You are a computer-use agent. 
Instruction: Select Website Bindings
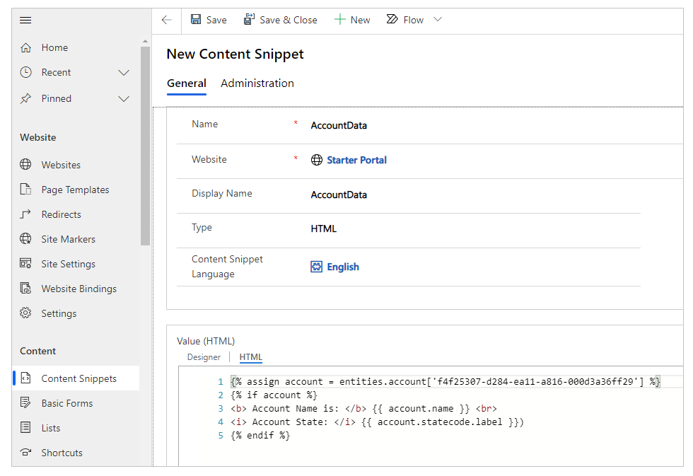pos(78,288)
